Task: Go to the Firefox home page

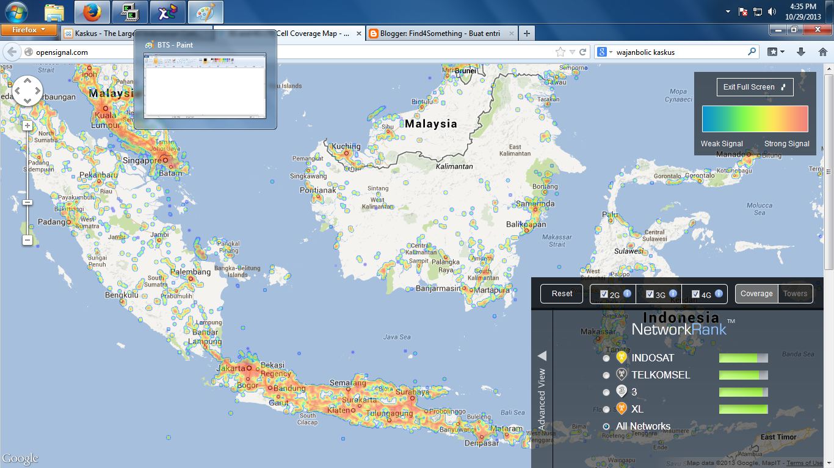Action: (822, 52)
